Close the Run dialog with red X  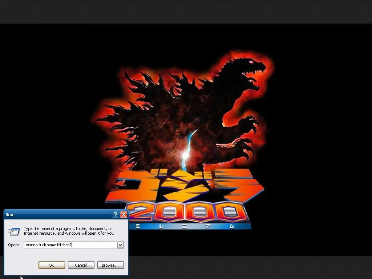124,214
